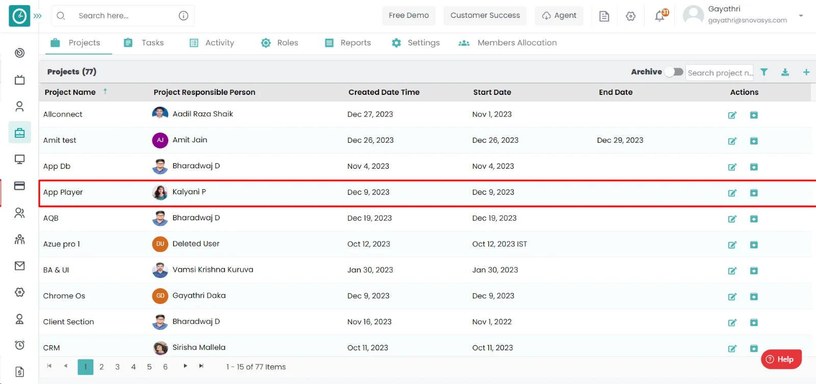Go to page 6
816x384 pixels.
[x=165, y=367]
